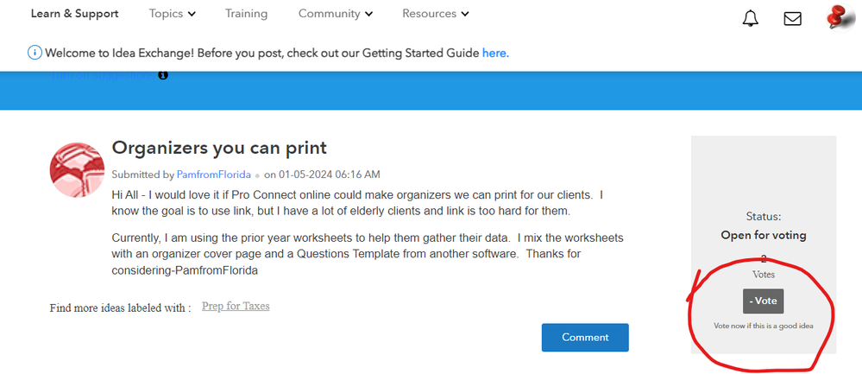Screen dimensions: 862x374
Task: Click the 'Organizers you can print' title
Action: click(x=219, y=148)
